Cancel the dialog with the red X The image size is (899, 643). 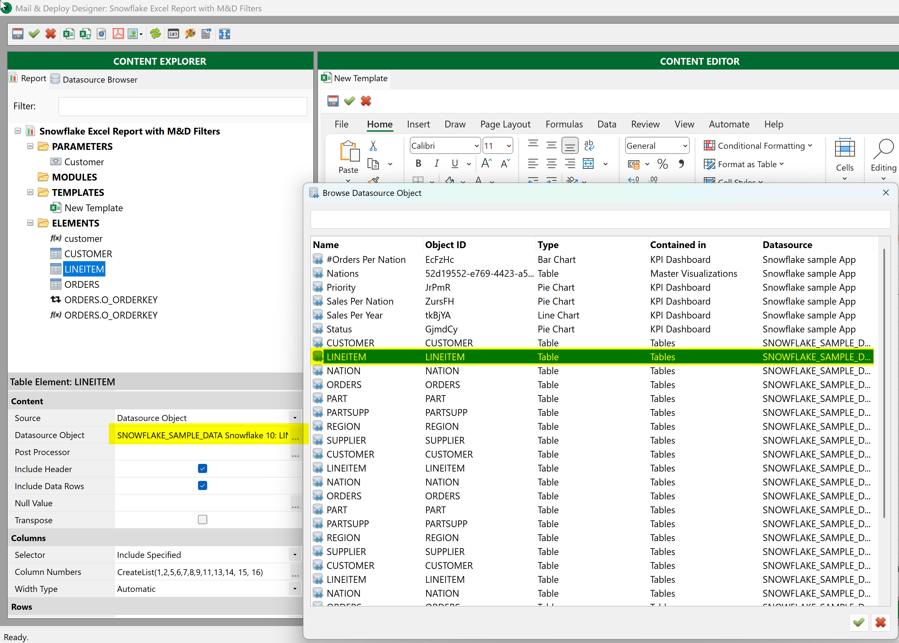pos(880,622)
